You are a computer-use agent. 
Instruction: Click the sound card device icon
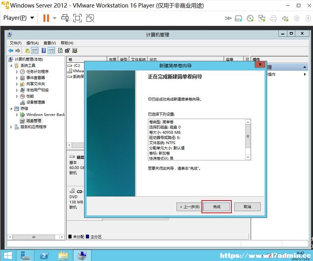(285, 19)
